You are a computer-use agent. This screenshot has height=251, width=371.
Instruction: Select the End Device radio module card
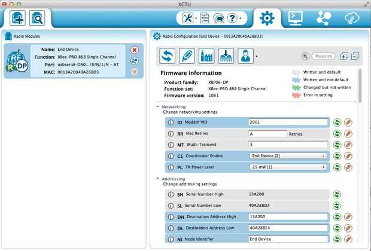tap(74, 61)
